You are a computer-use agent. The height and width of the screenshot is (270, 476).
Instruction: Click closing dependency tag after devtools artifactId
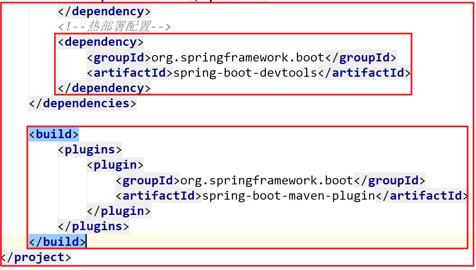104,88
